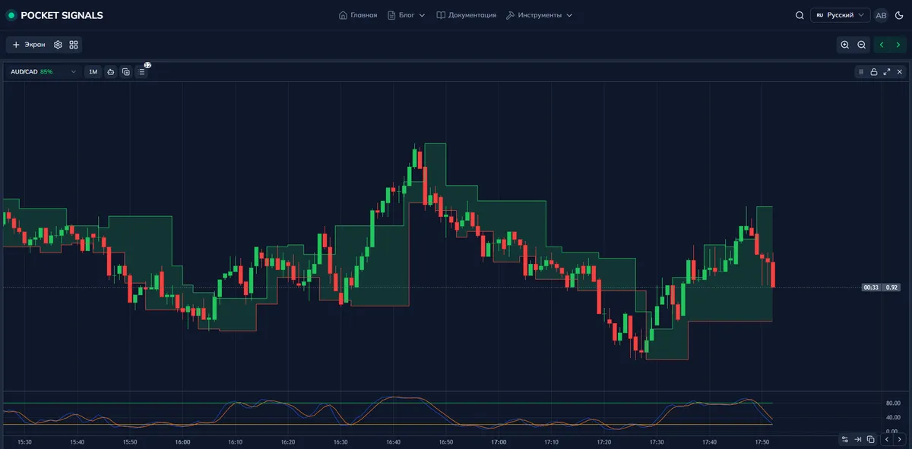The height and width of the screenshot is (449, 912).
Task: Change timeframe via the 1M button
Action: [x=92, y=71]
